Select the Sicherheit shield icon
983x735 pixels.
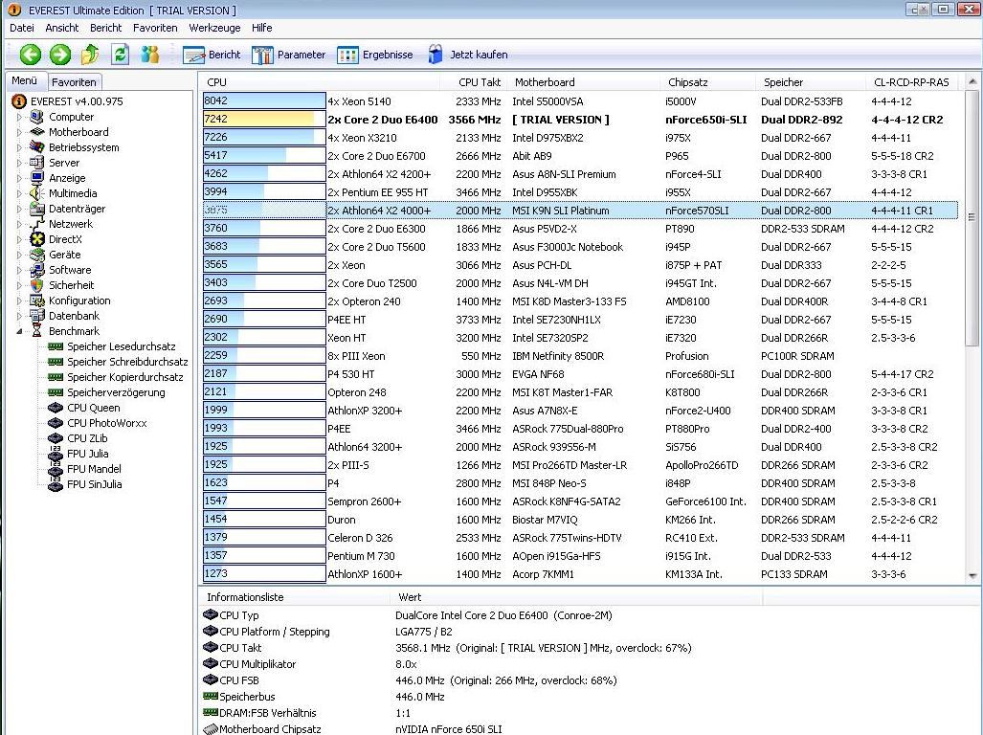point(37,285)
